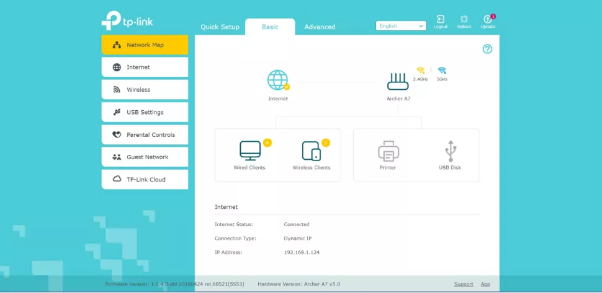Switch to the Advanced tab
The width and height of the screenshot is (602, 293).
pos(320,27)
